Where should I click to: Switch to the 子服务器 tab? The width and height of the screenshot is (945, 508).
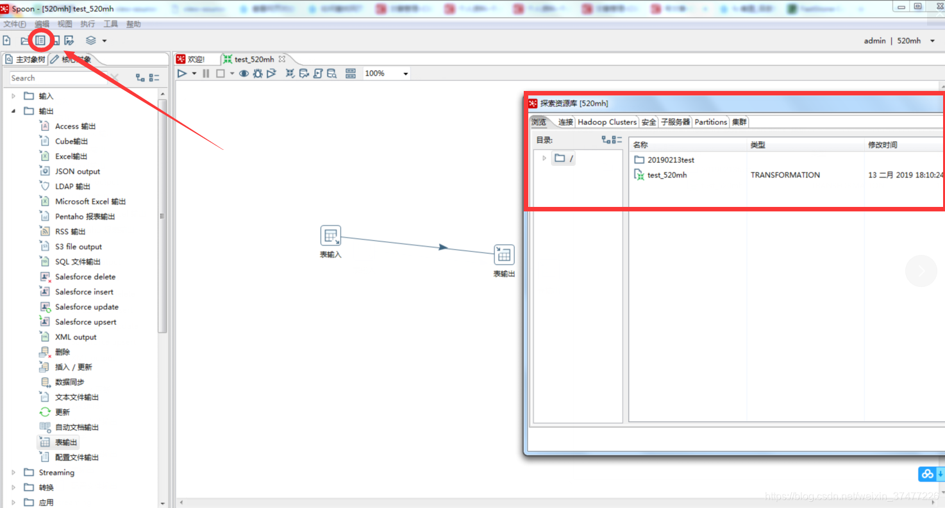click(675, 122)
